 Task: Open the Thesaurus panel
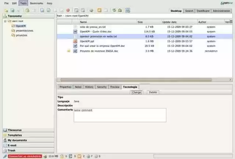click(x=15, y=130)
